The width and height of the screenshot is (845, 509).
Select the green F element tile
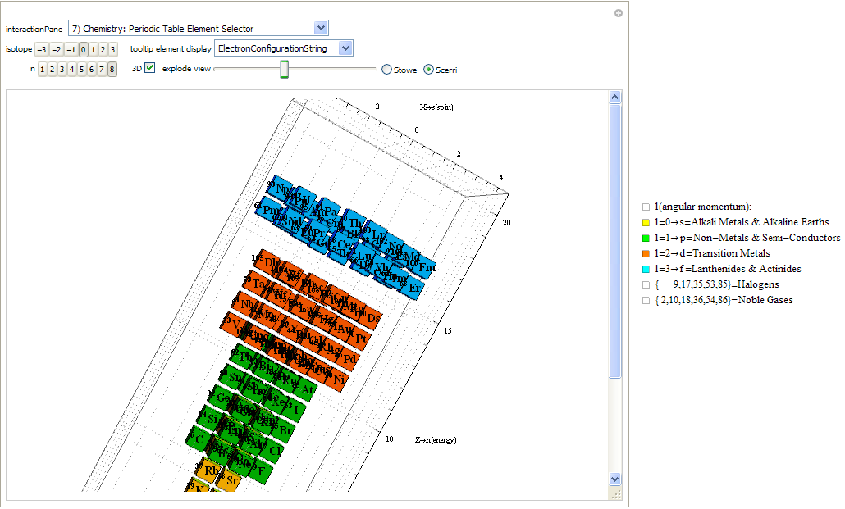point(262,471)
